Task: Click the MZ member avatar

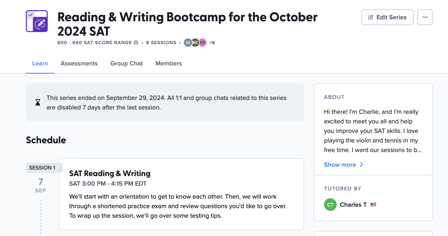Action: 195,43
